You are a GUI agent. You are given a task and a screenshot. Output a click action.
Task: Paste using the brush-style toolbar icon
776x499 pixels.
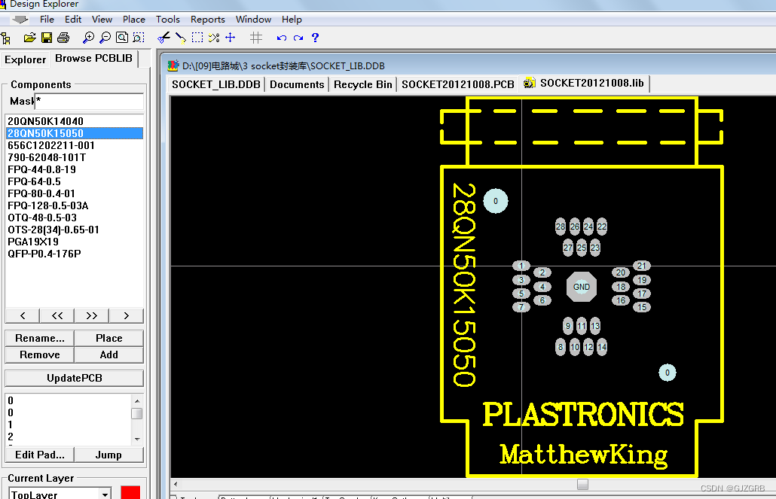181,38
